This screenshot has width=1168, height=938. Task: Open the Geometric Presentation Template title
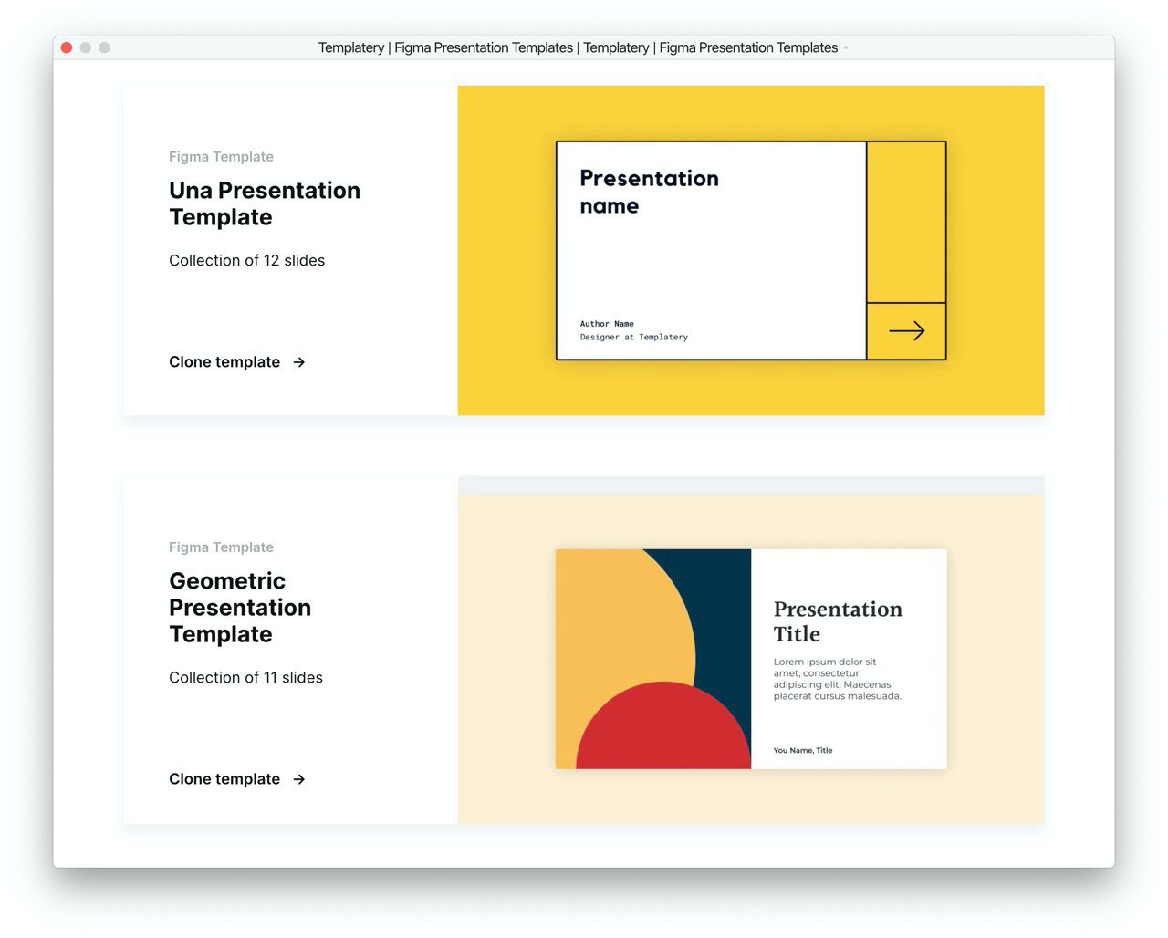240,608
